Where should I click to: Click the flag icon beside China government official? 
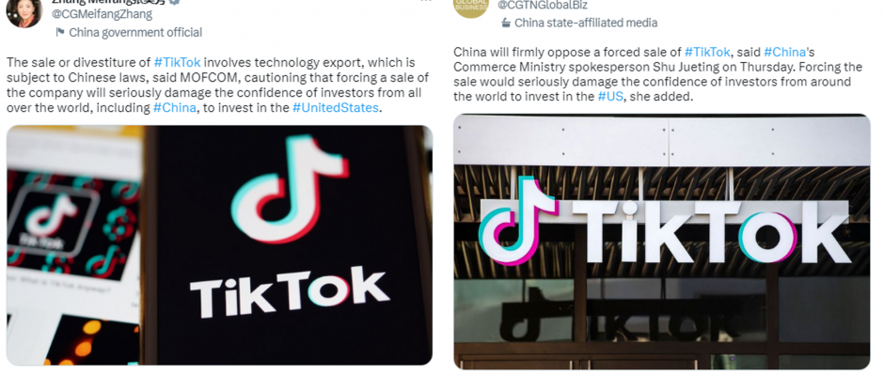[60, 33]
